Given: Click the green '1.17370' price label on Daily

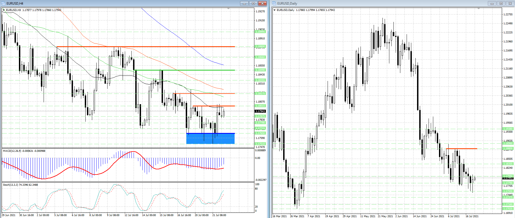Looking at the screenshot, I should tap(508, 197).
